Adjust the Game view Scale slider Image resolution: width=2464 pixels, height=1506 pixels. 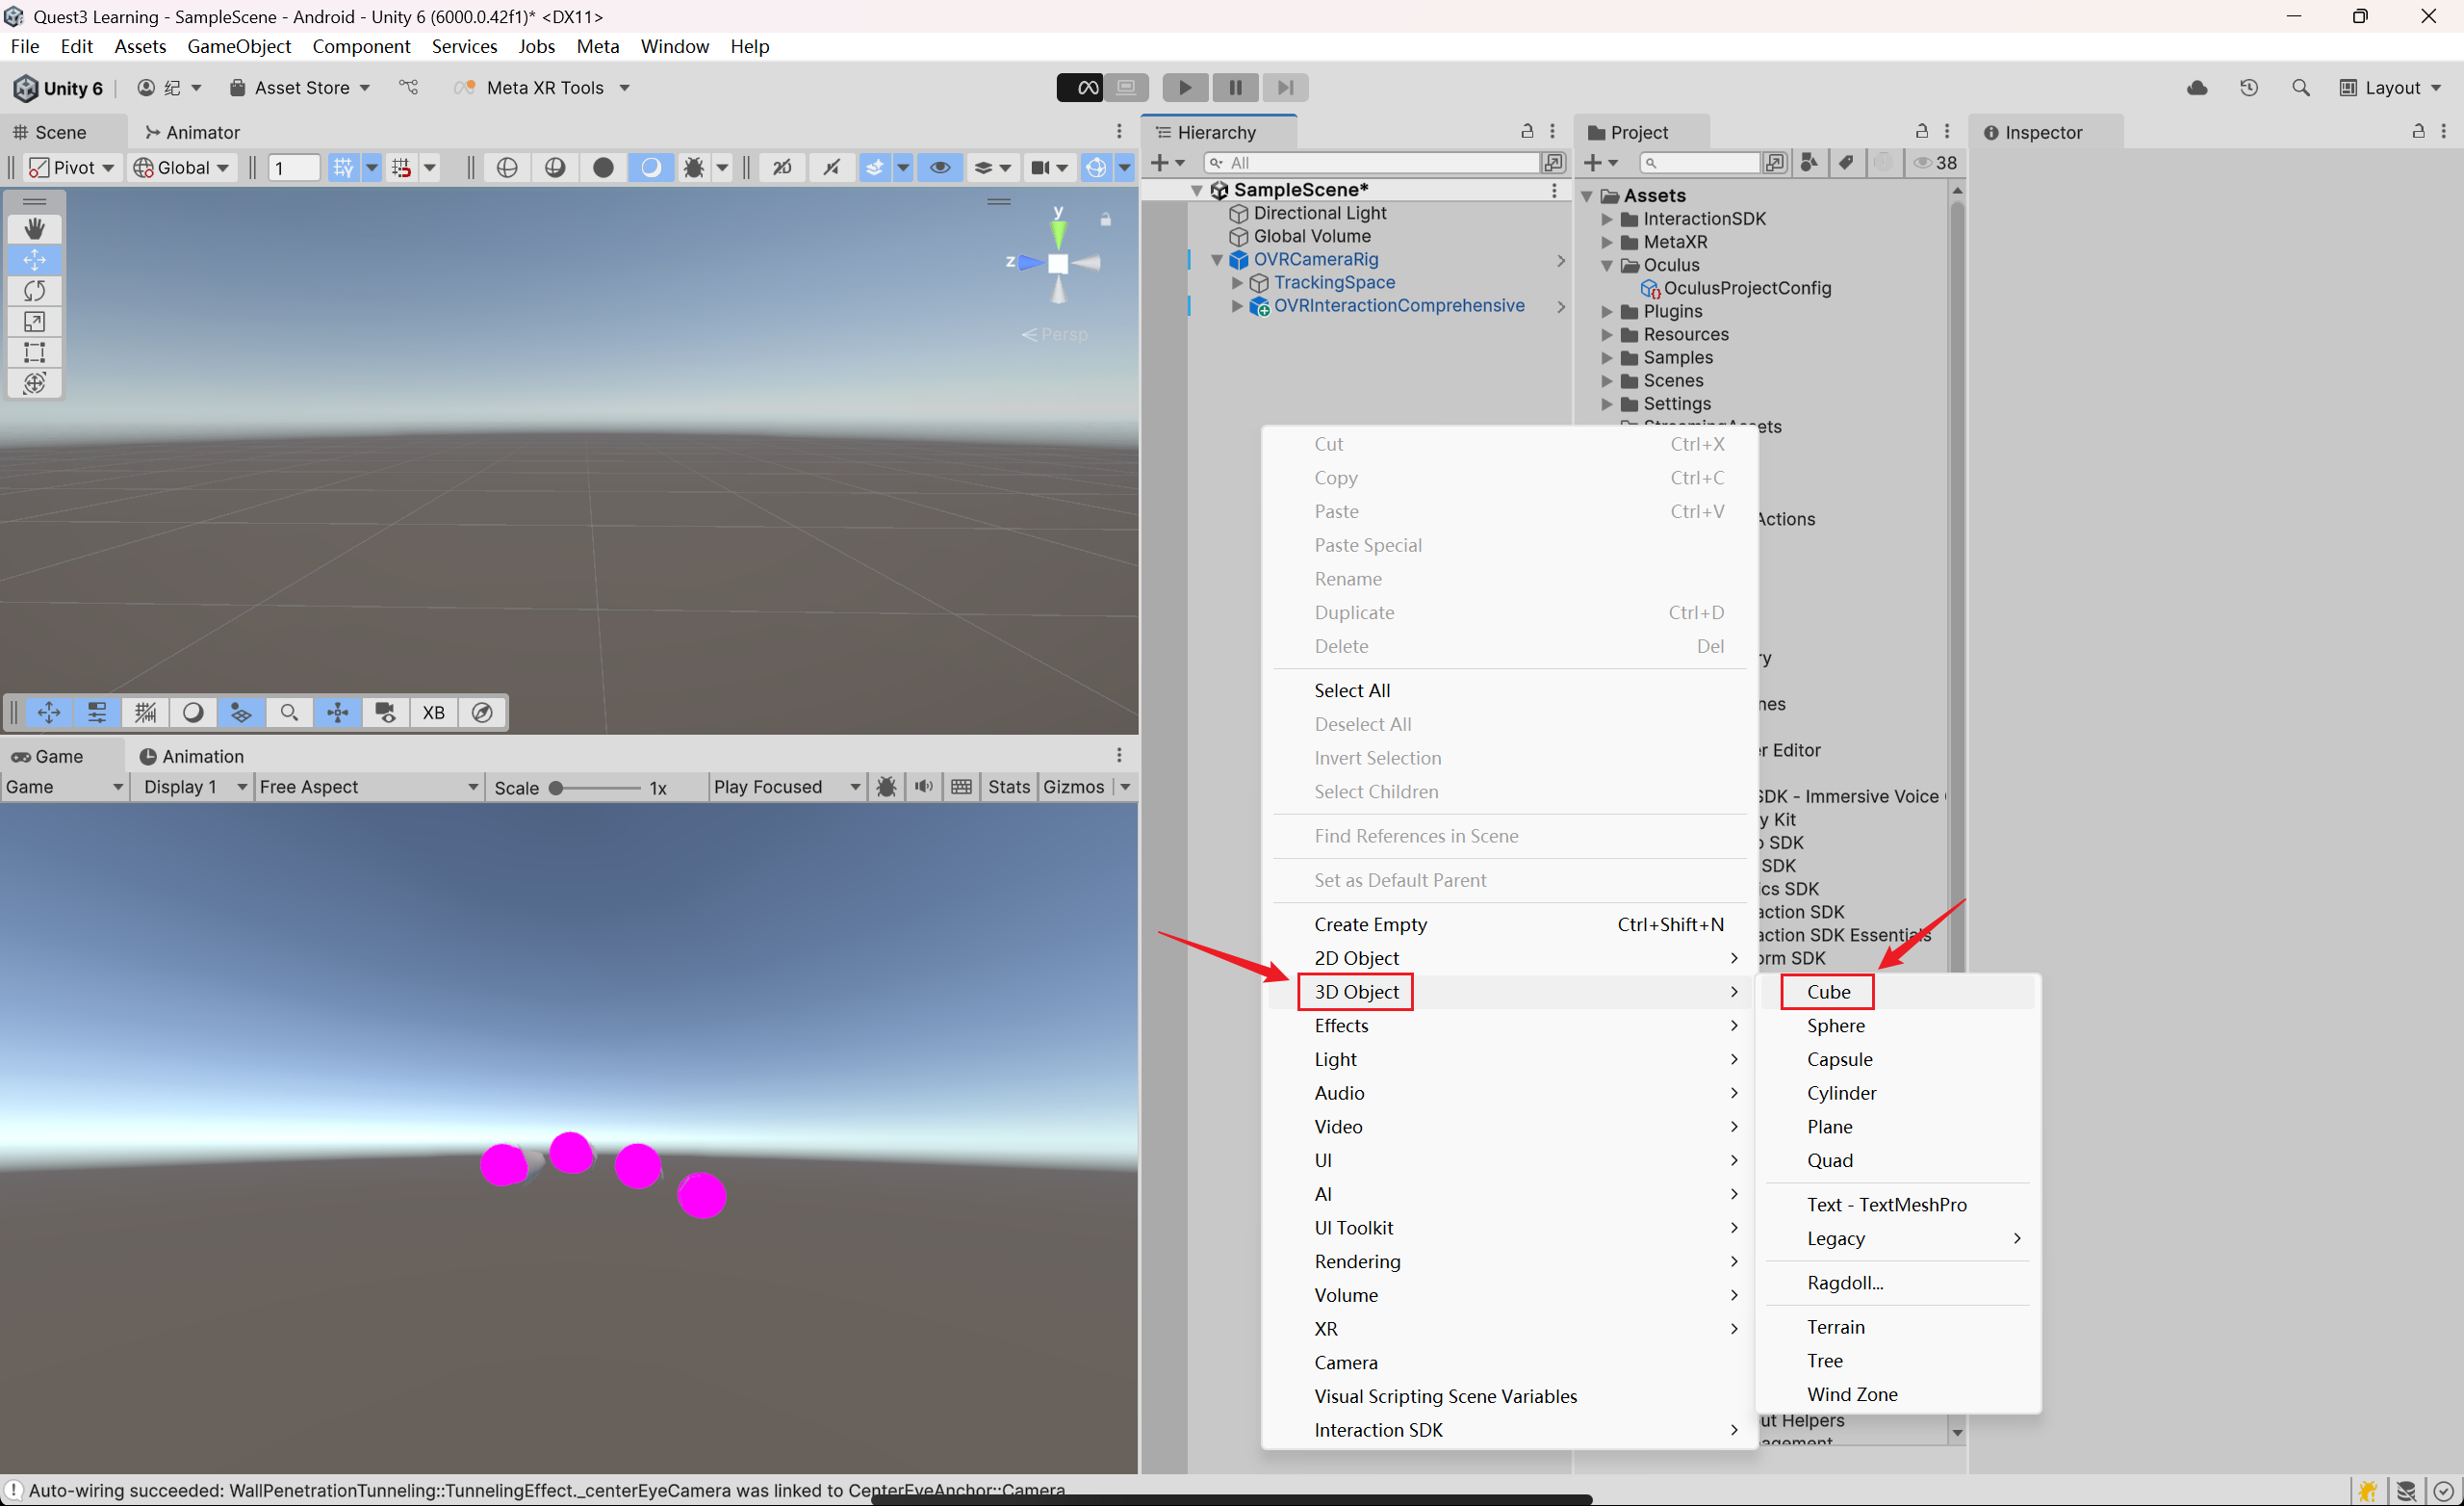pyautogui.click(x=557, y=788)
